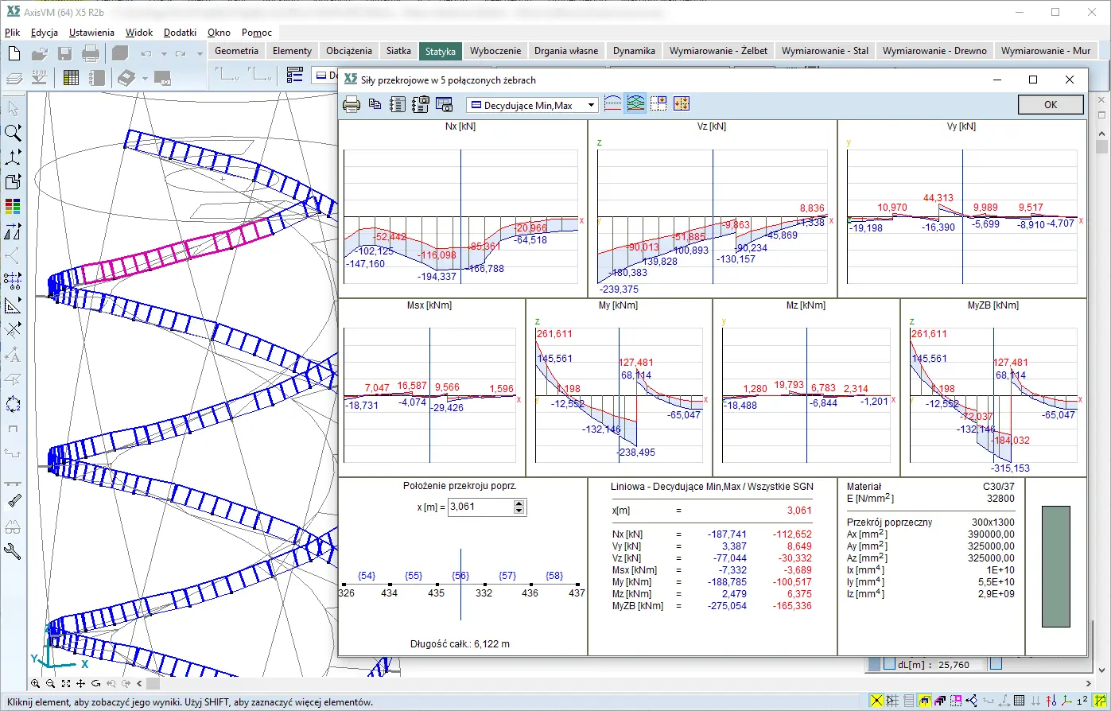Expand the undo history dropdown arrow
Image resolution: width=1111 pixels, height=711 pixels.
pyautogui.click(x=164, y=54)
